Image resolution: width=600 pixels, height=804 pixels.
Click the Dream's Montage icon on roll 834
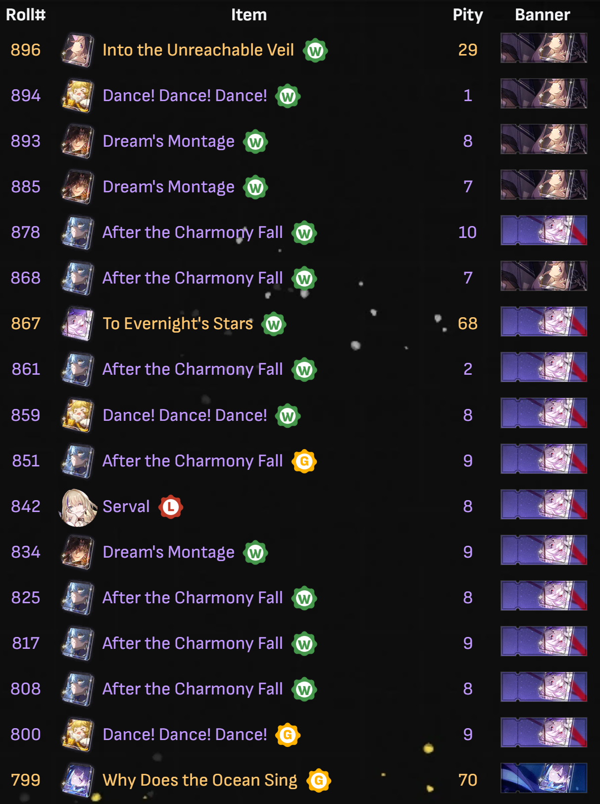point(78,553)
